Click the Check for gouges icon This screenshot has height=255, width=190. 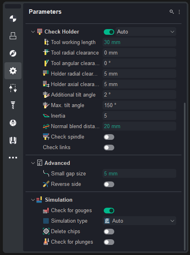pyautogui.click(x=46, y=211)
